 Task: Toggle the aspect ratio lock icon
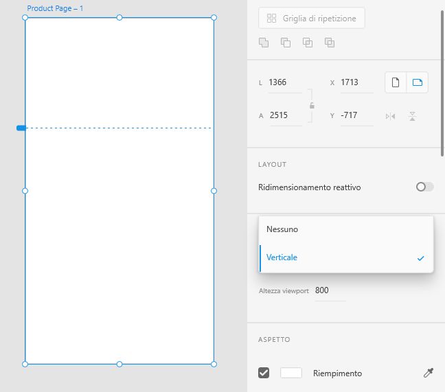[312, 106]
